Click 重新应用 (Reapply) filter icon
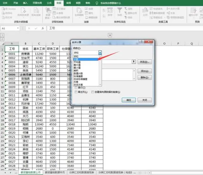203x175 pixels. coord(126,13)
